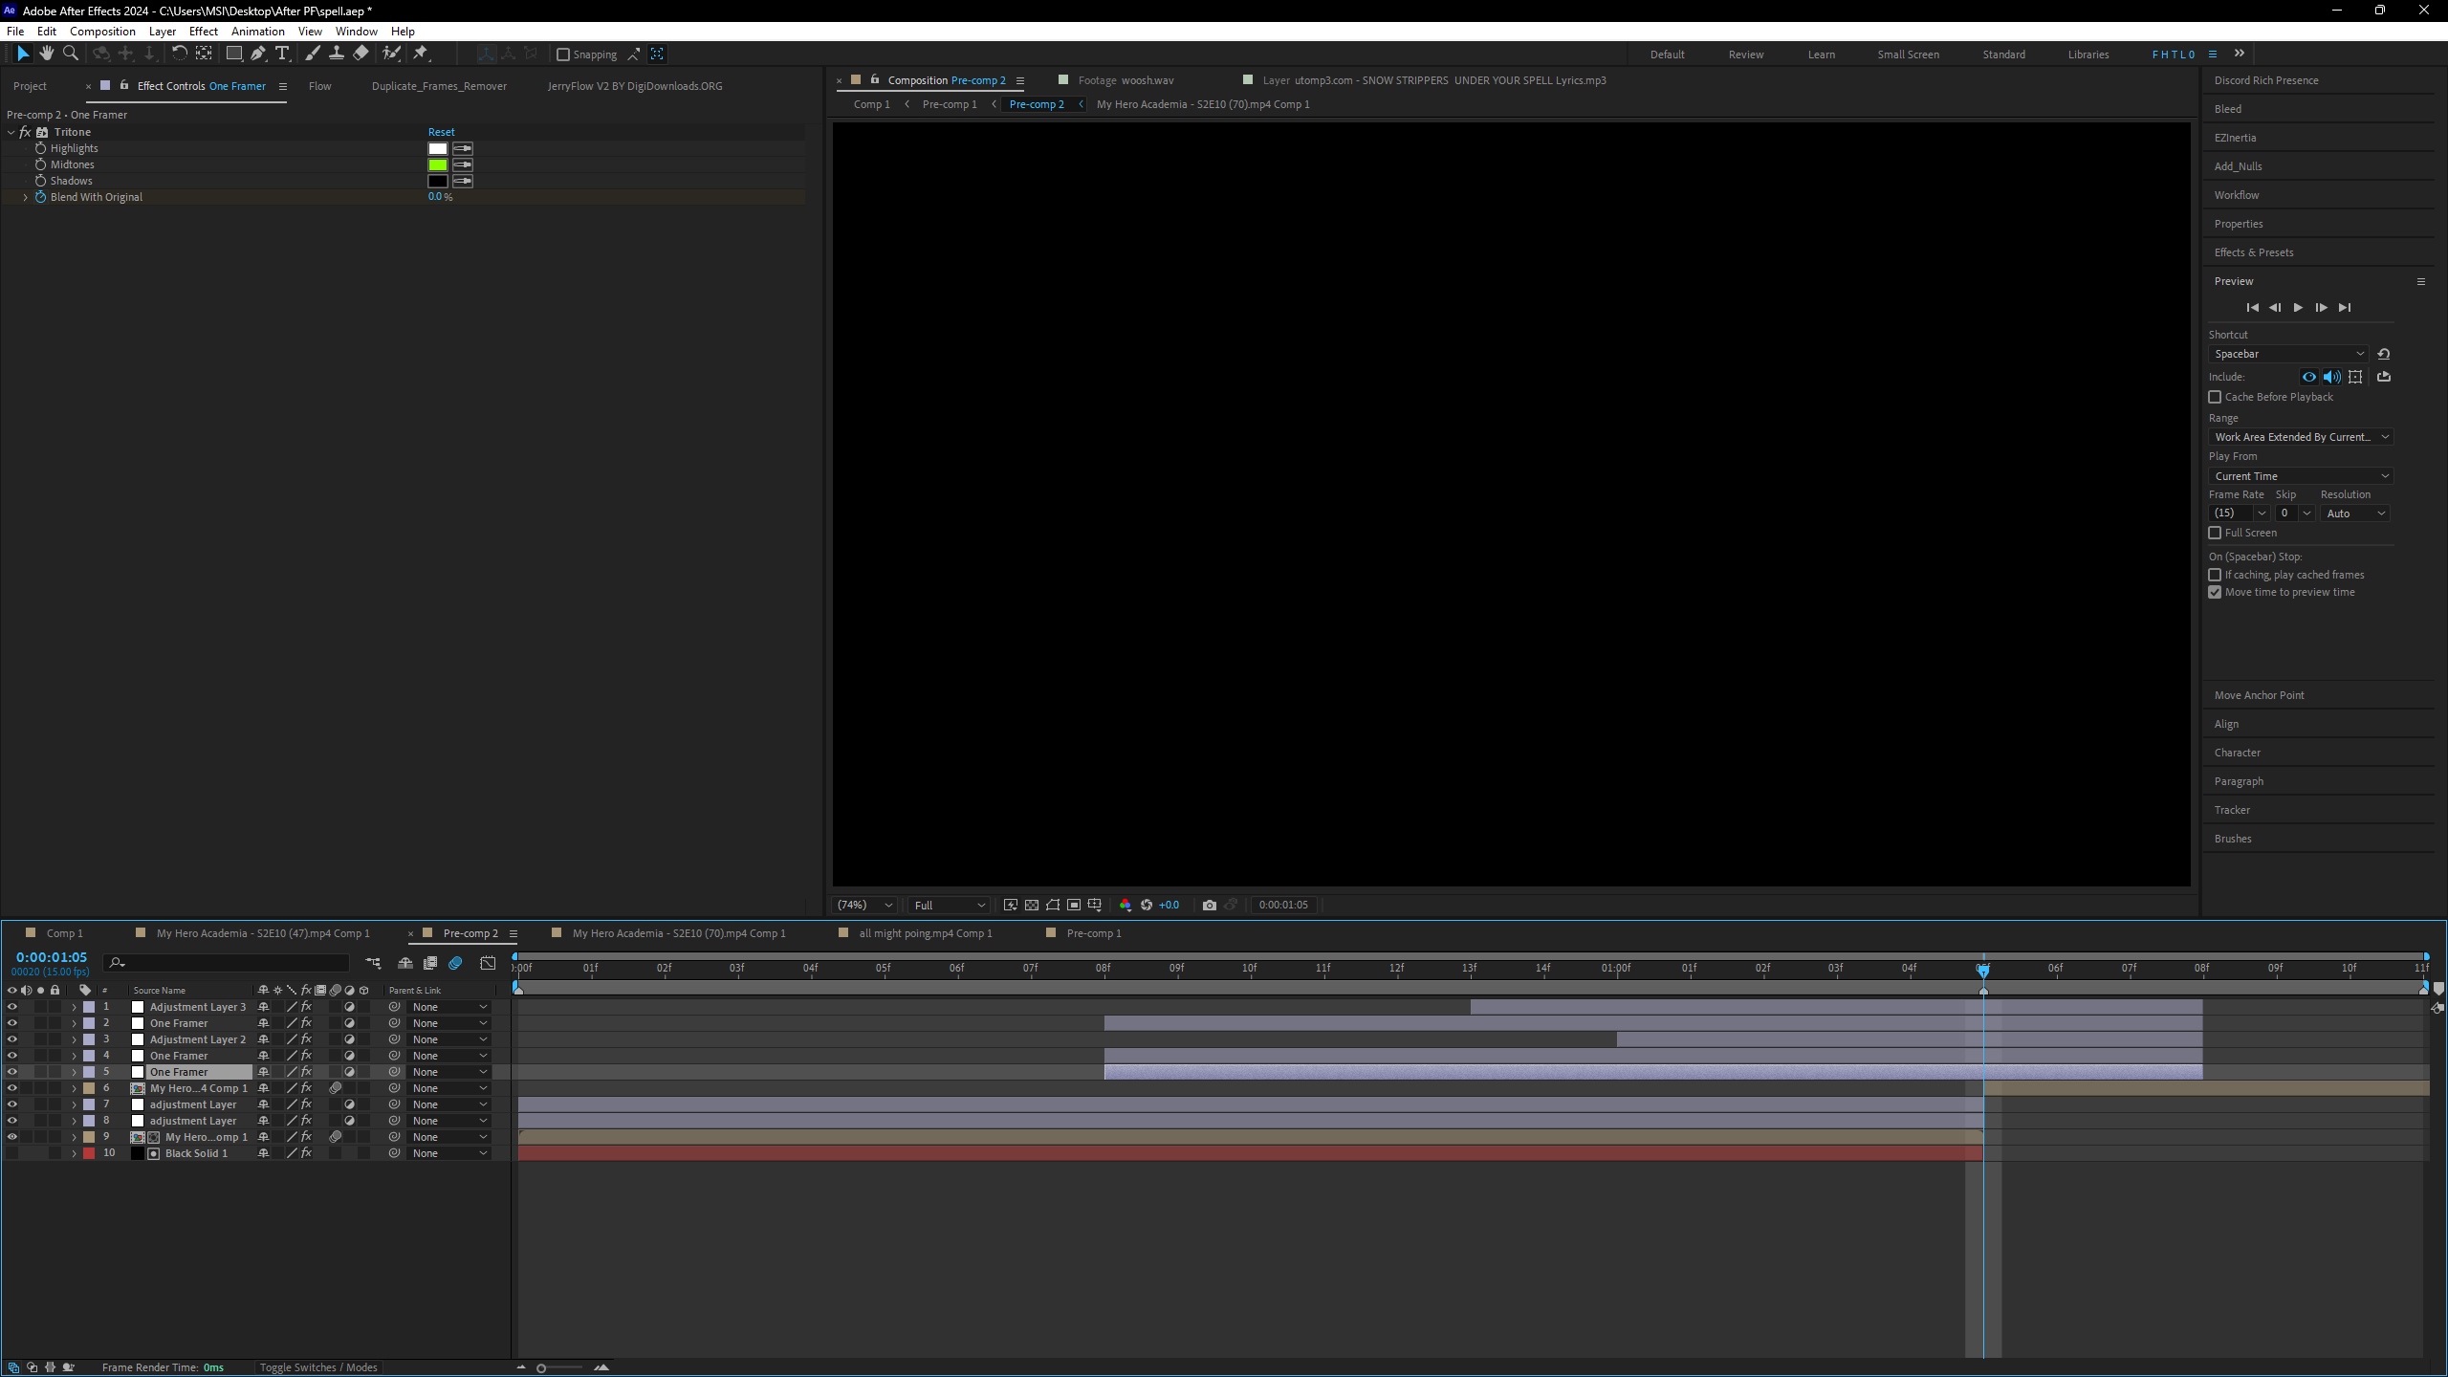The image size is (2448, 1377).
Task: Enable Cache Before Playback
Action: [2216, 397]
